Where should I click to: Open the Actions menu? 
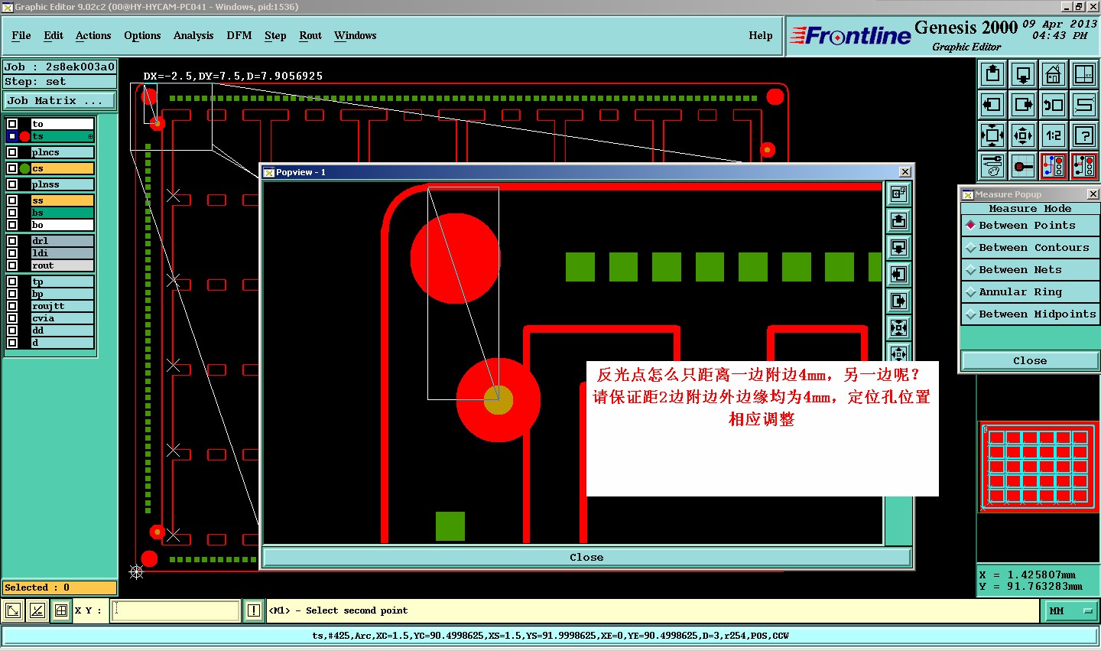click(x=93, y=35)
